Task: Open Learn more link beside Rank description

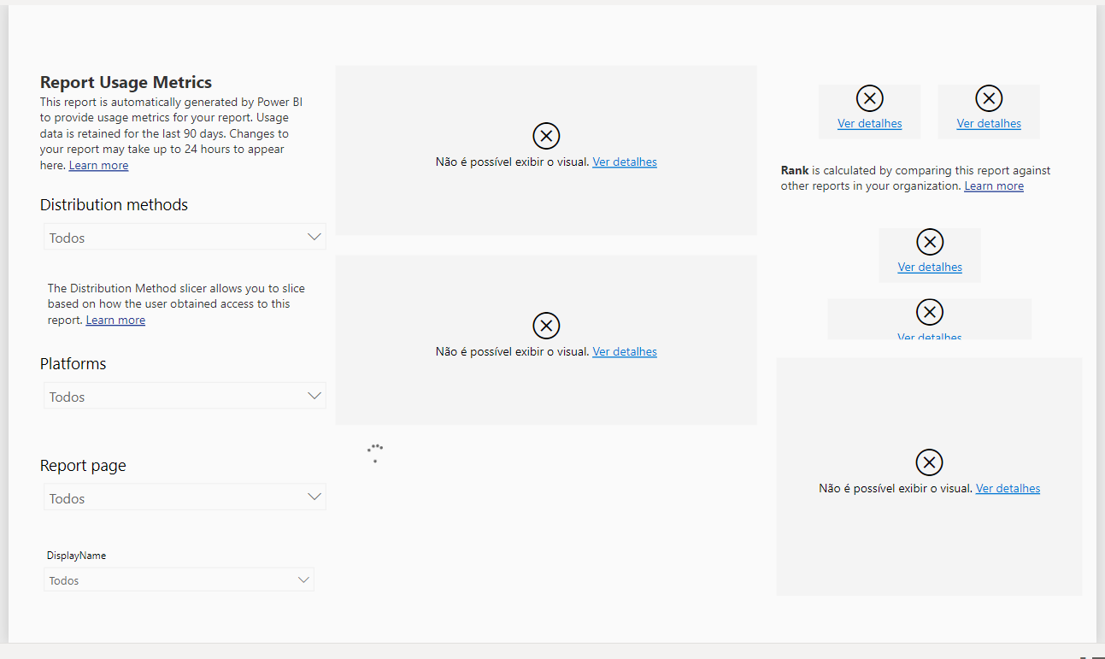Action: 994,186
